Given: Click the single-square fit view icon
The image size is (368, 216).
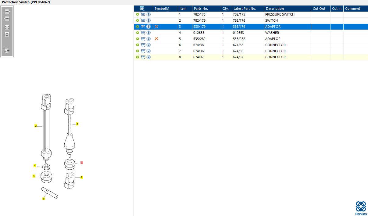Looking at the screenshot, I should coord(7,34).
